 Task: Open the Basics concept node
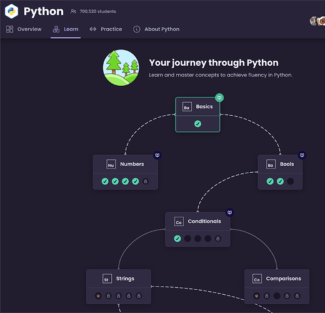(x=197, y=115)
